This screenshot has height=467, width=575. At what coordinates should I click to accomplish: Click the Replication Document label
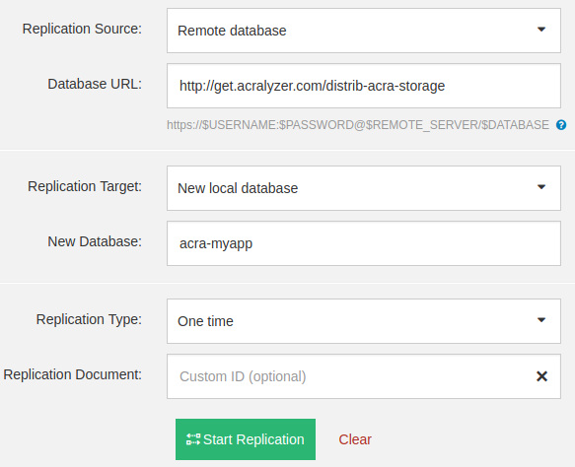click(x=73, y=374)
